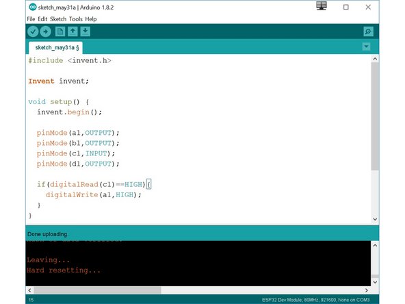The width and height of the screenshot is (405, 304).
Task: Click editor scrollbar down arrow
Action: pos(375,219)
